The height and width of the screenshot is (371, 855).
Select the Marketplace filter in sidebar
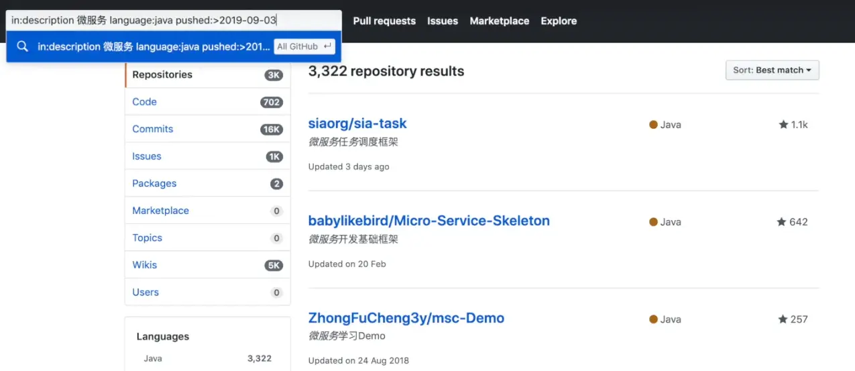click(208, 211)
